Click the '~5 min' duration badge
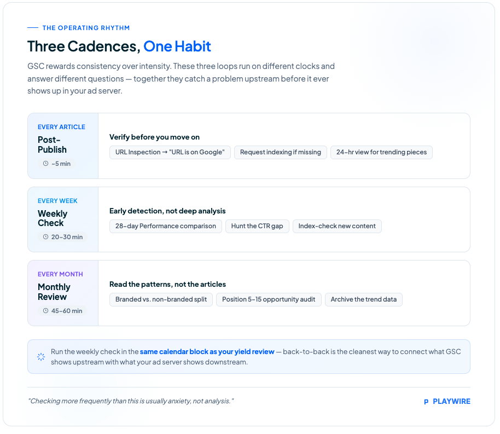The image size is (500, 434). 56,164
